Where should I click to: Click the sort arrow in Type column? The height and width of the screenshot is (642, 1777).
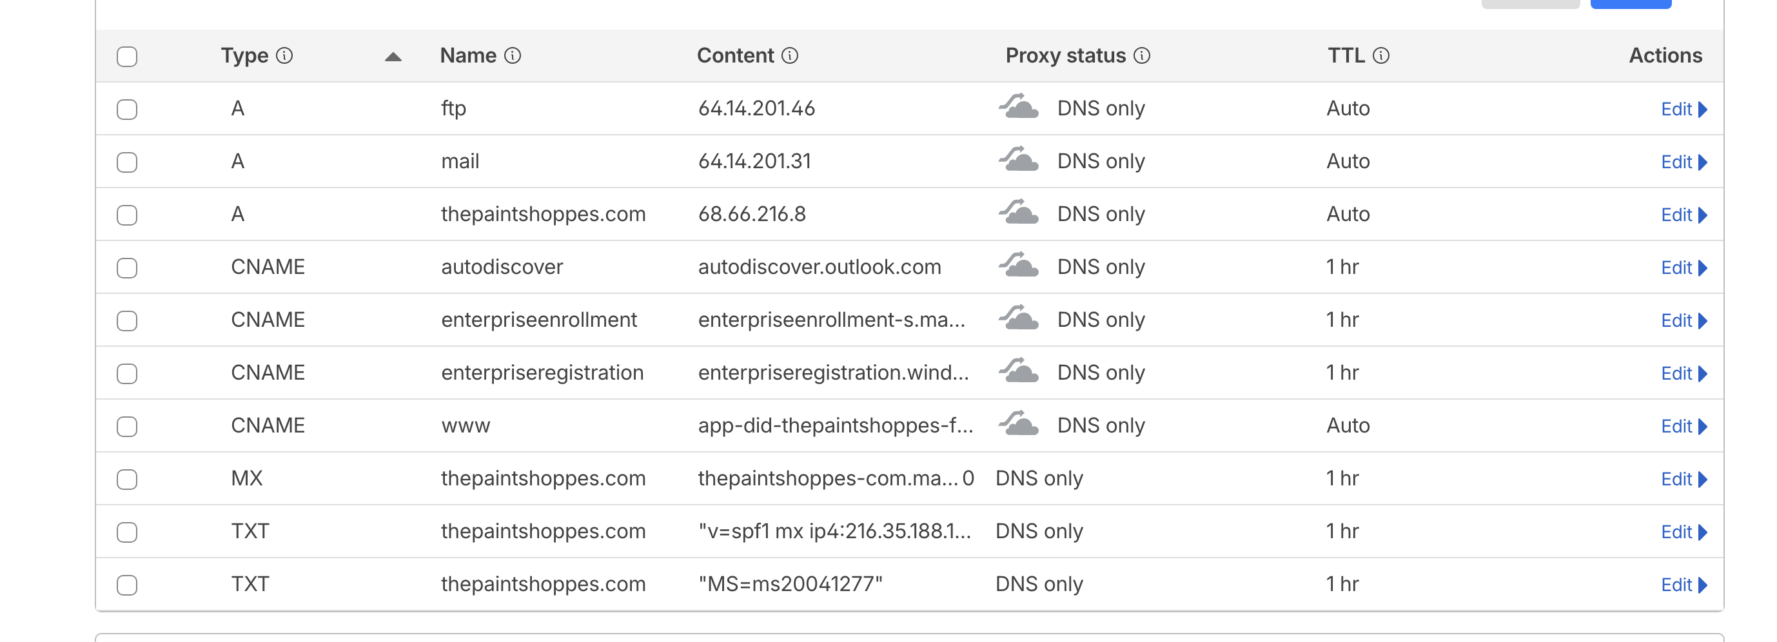(x=393, y=57)
